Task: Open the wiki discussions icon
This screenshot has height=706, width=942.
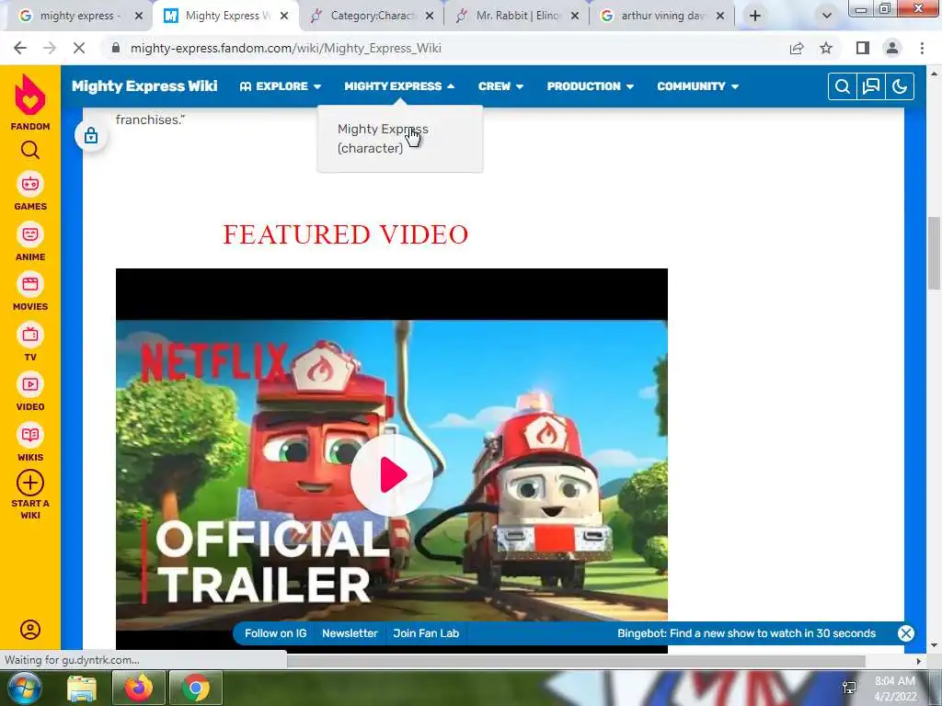Action: click(x=871, y=86)
